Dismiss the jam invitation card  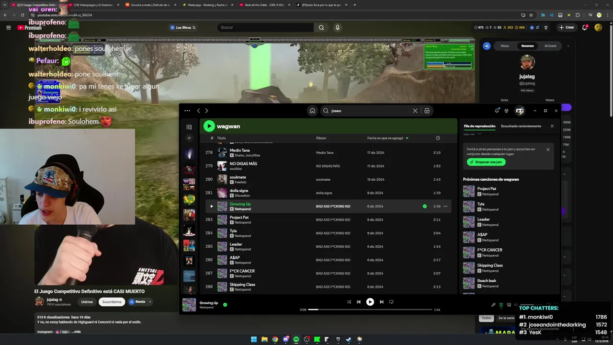click(548, 149)
